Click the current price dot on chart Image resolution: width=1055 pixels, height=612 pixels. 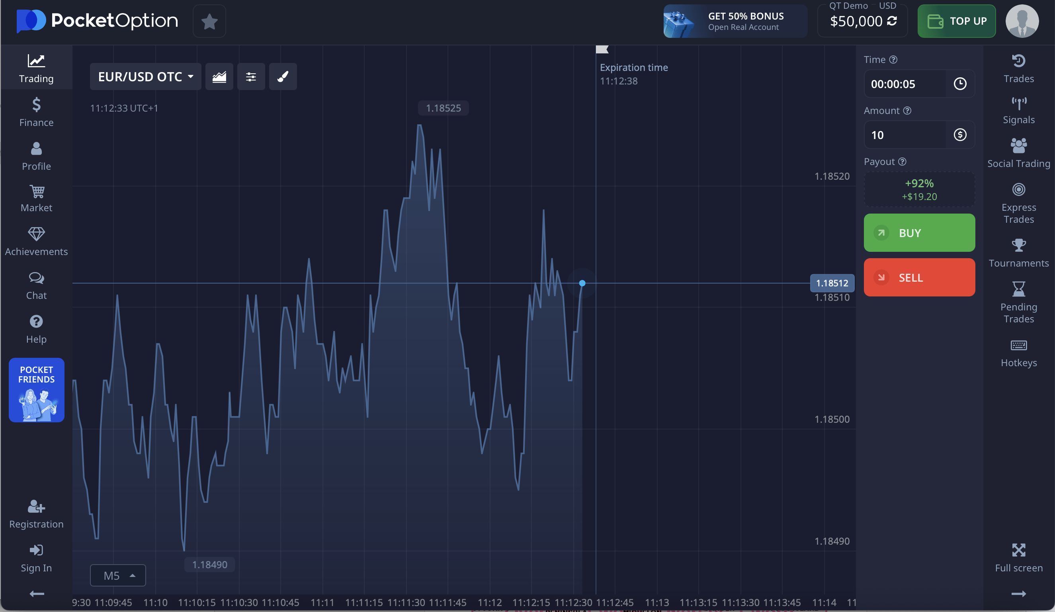click(x=582, y=283)
